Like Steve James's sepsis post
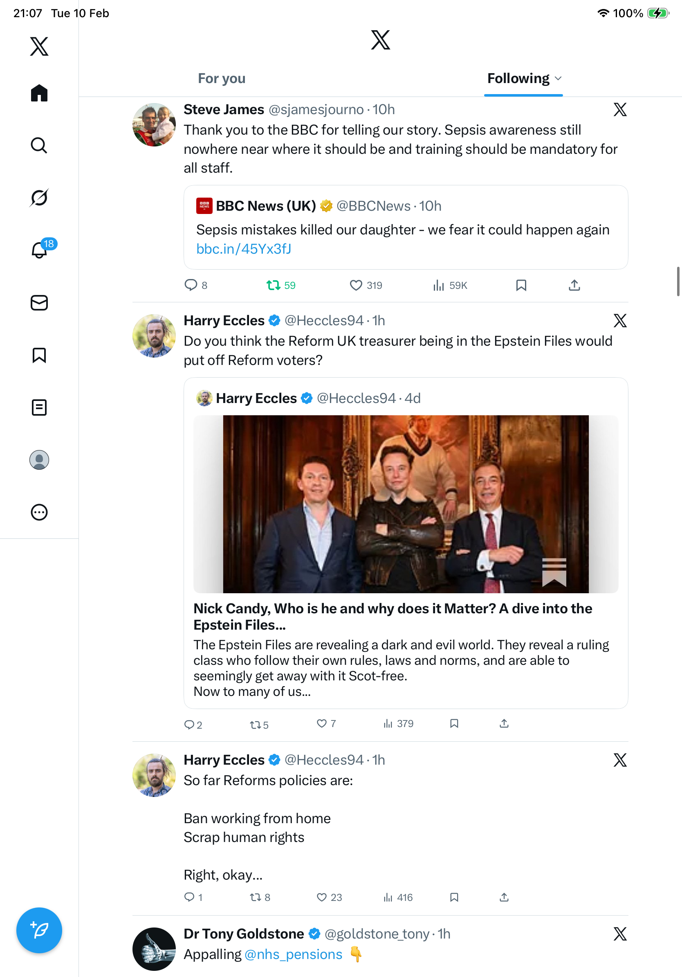 (356, 285)
